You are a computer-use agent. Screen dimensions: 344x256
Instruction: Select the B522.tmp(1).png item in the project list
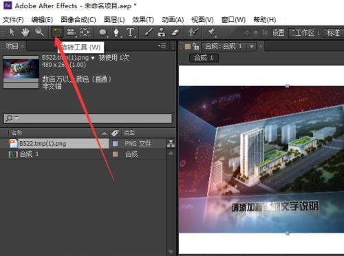43,144
